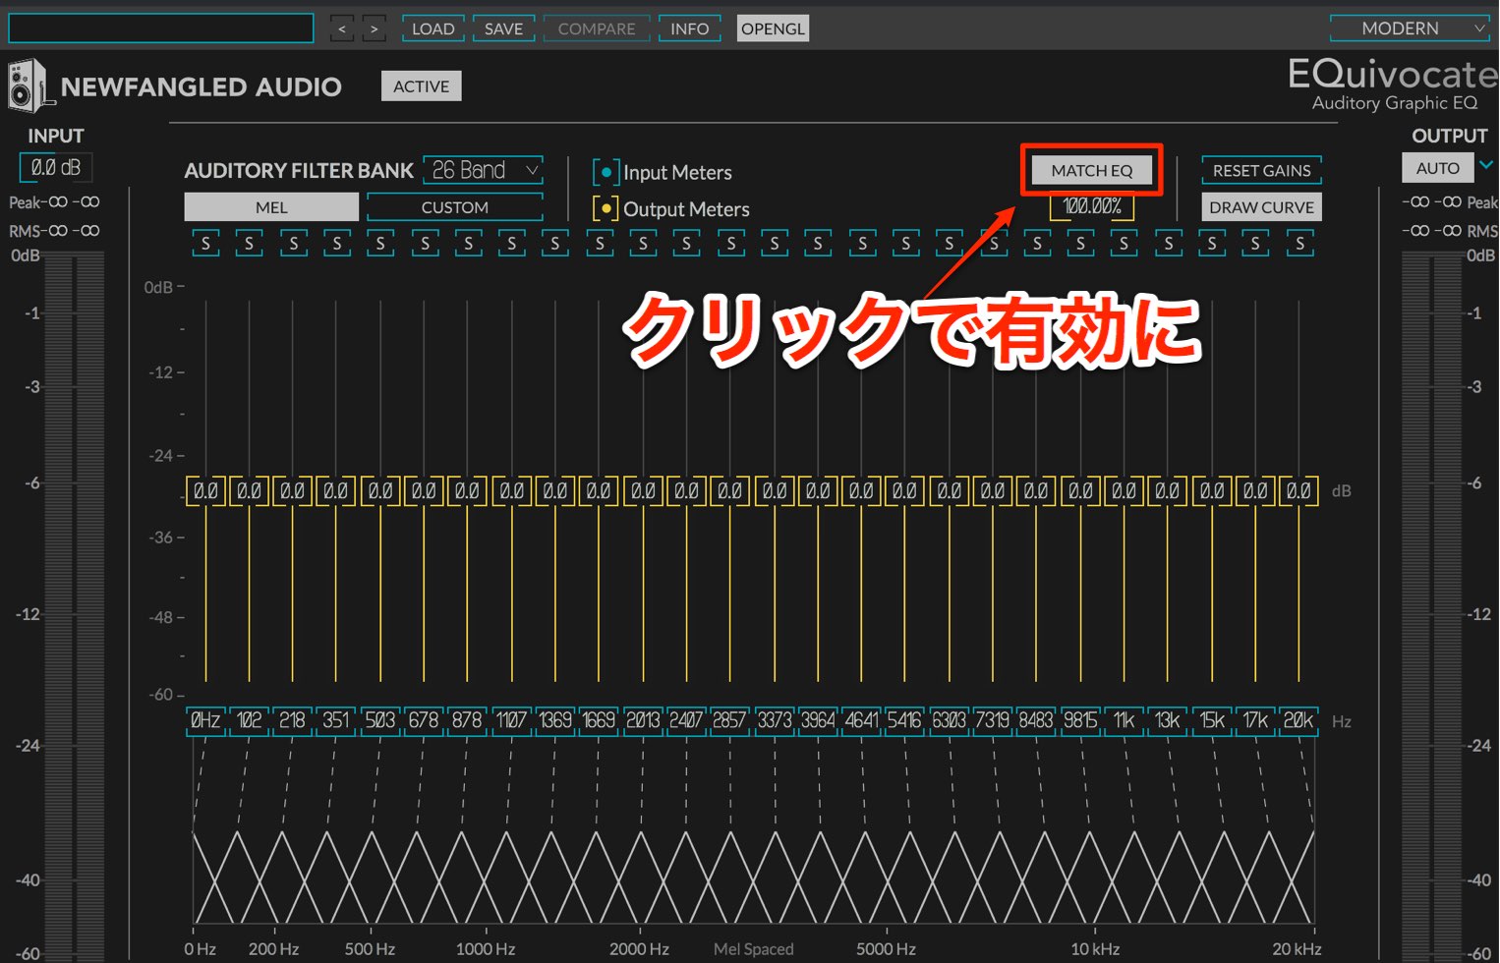Switch to CUSTOM filter spacing

click(454, 207)
